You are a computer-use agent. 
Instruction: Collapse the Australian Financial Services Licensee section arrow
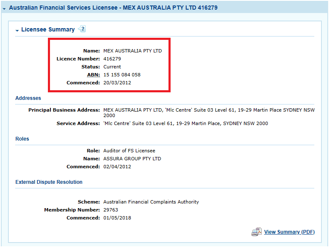[4, 8]
